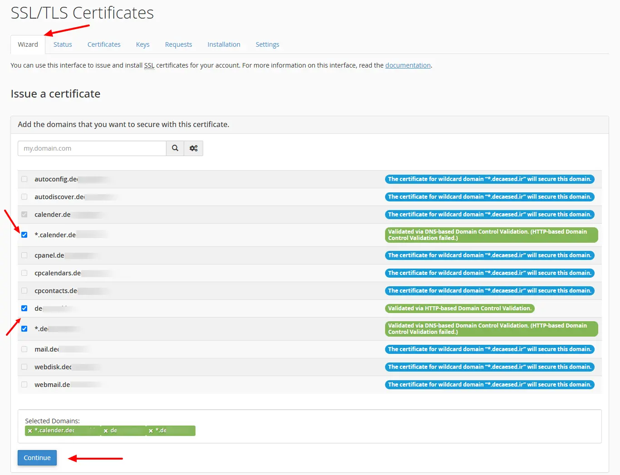The width and height of the screenshot is (620, 475).
Task: Click the 'Selected Domains:' label
Action: [x=52, y=421]
